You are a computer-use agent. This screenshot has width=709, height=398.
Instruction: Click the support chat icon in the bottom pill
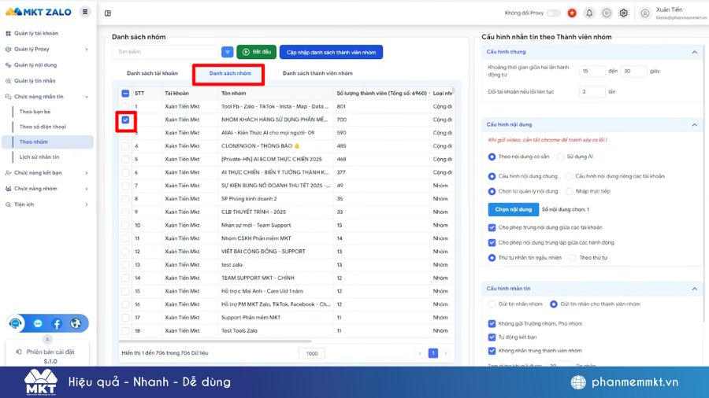click(x=16, y=323)
